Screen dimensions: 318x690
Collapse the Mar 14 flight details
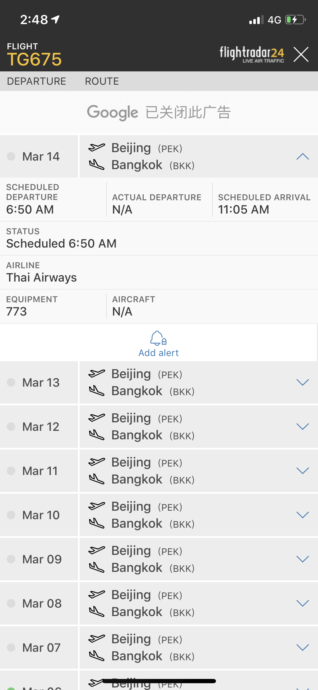coord(302,156)
